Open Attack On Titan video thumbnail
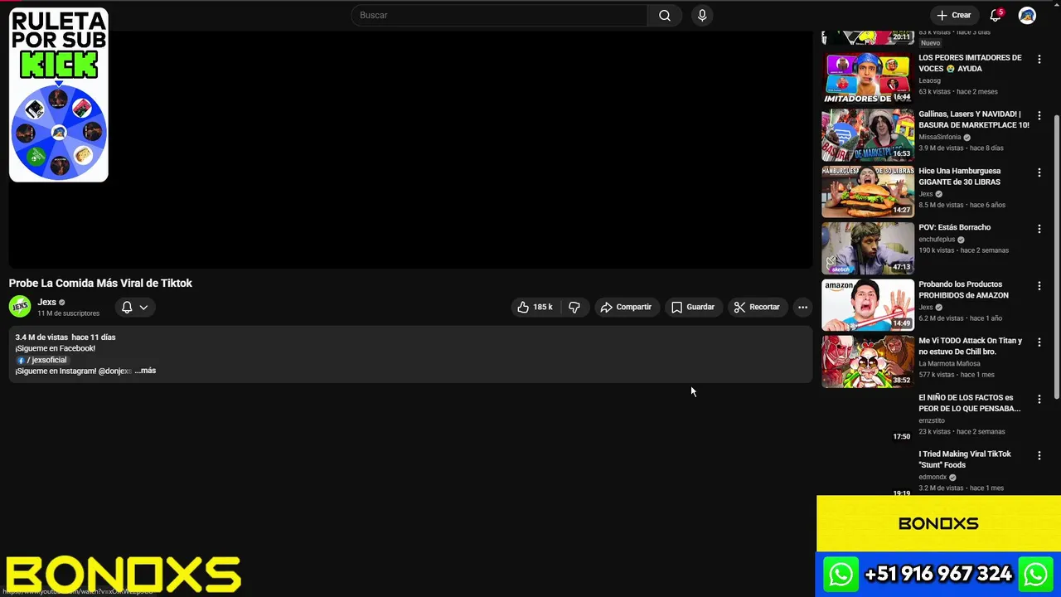This screenshot has height=597, width=1061. (867, 362)
